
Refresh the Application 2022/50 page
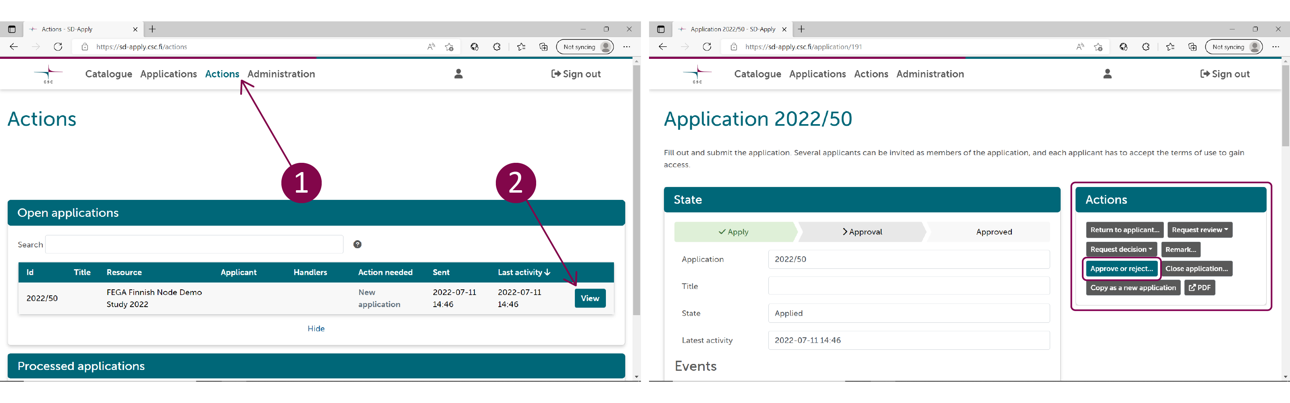click(x=707, y=47)
